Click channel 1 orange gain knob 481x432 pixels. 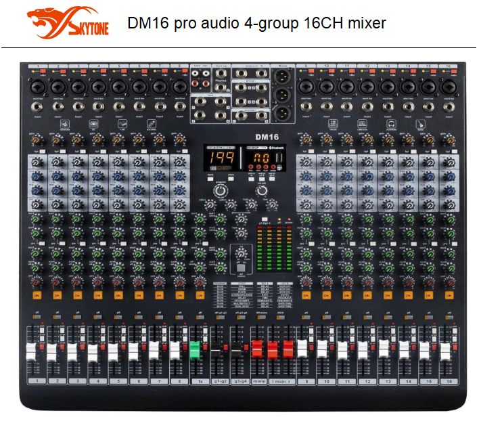[x=36, y=140]
